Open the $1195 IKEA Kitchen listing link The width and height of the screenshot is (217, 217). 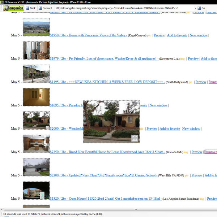click(107, 82)
